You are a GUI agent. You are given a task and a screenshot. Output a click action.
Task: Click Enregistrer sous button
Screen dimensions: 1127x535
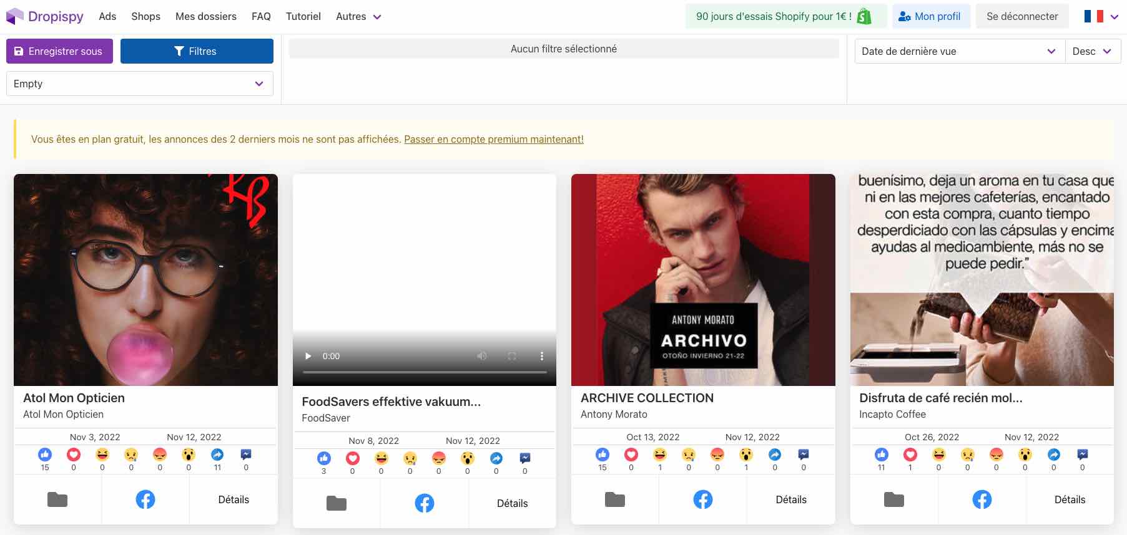click(59, 51)
